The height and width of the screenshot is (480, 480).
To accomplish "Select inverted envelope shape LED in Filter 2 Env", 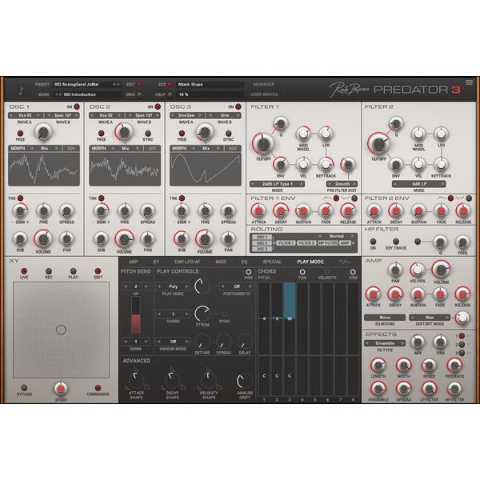I will click(469, 198).
